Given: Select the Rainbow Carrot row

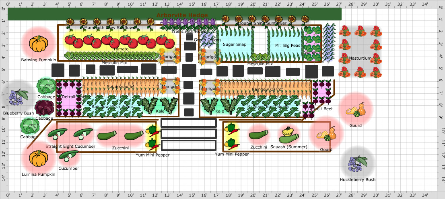Looking at the screenshot, I should tap(267, 88).
